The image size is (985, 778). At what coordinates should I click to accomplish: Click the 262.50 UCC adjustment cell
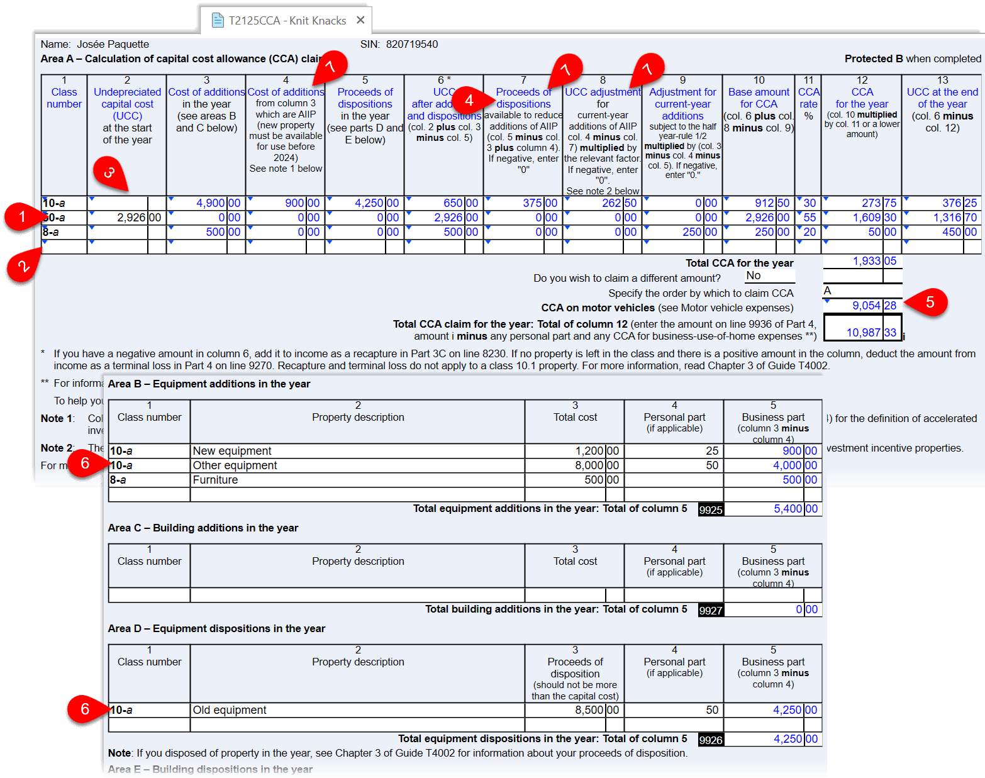(x=602, y=203)
